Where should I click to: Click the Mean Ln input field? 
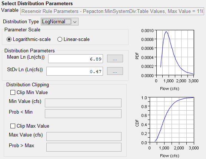point(76,59)
